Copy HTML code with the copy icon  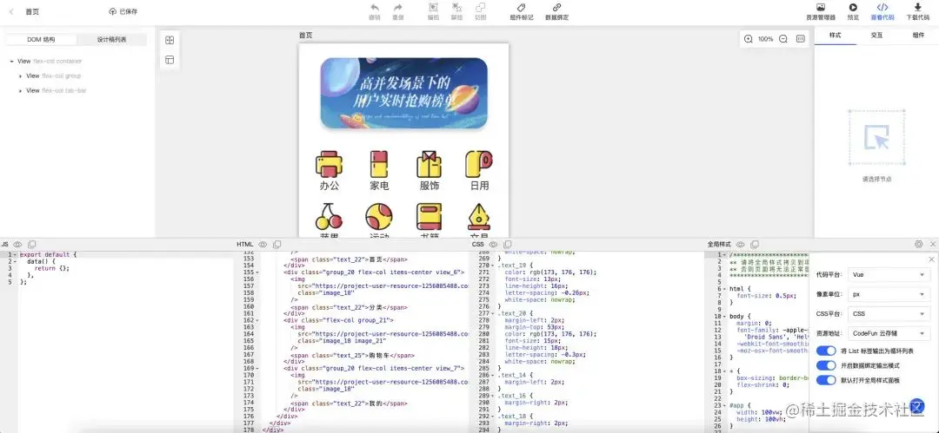coord(276,244)
